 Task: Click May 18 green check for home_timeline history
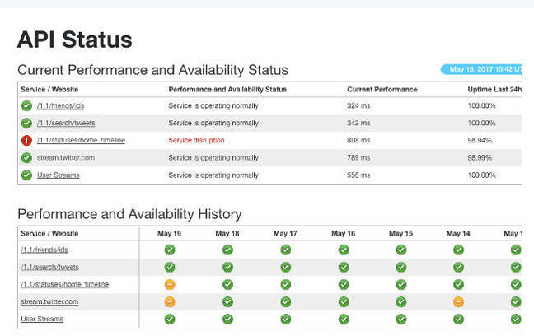click(227, 284)
